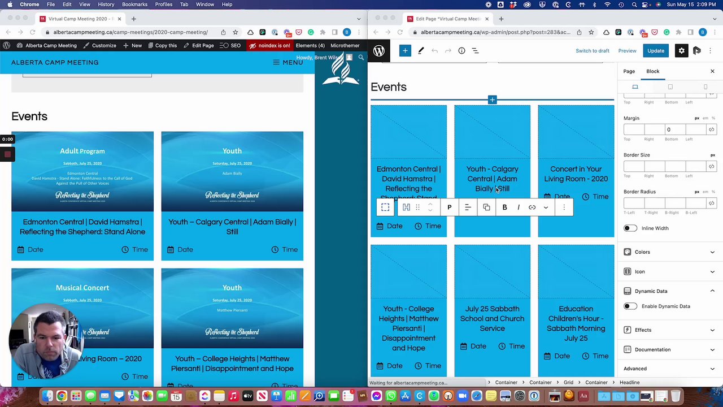This screenshot has height=407, width=723.
Task: Open left Chrome window tab search dropdown
Action: coord(358,19)
